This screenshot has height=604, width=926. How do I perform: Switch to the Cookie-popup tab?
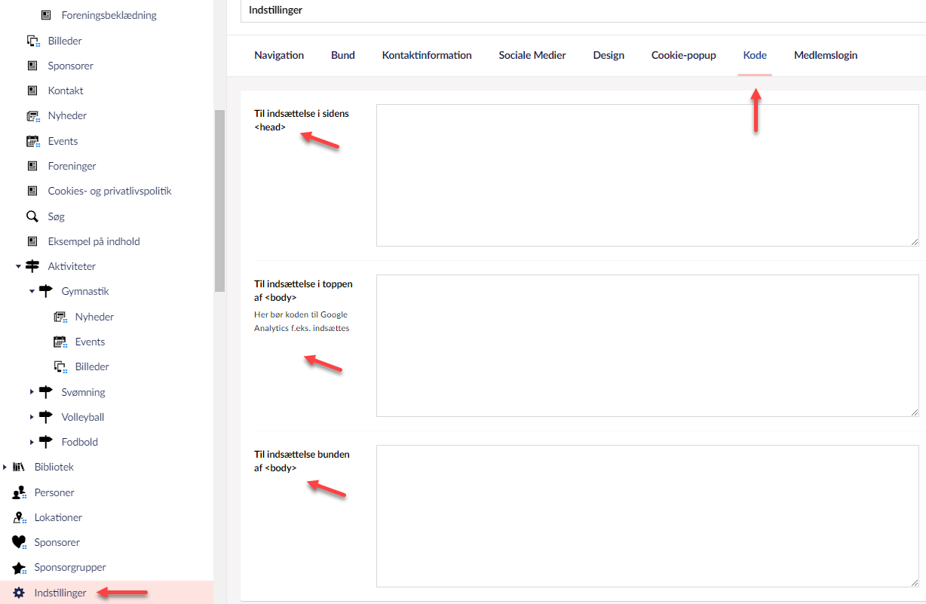(x=683, y=55)
